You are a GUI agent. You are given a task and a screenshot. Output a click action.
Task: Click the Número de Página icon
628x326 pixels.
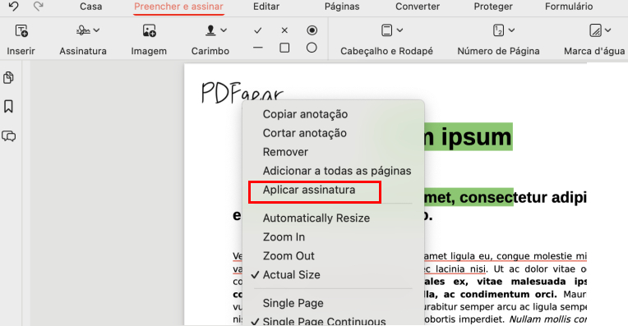[499, 30]
